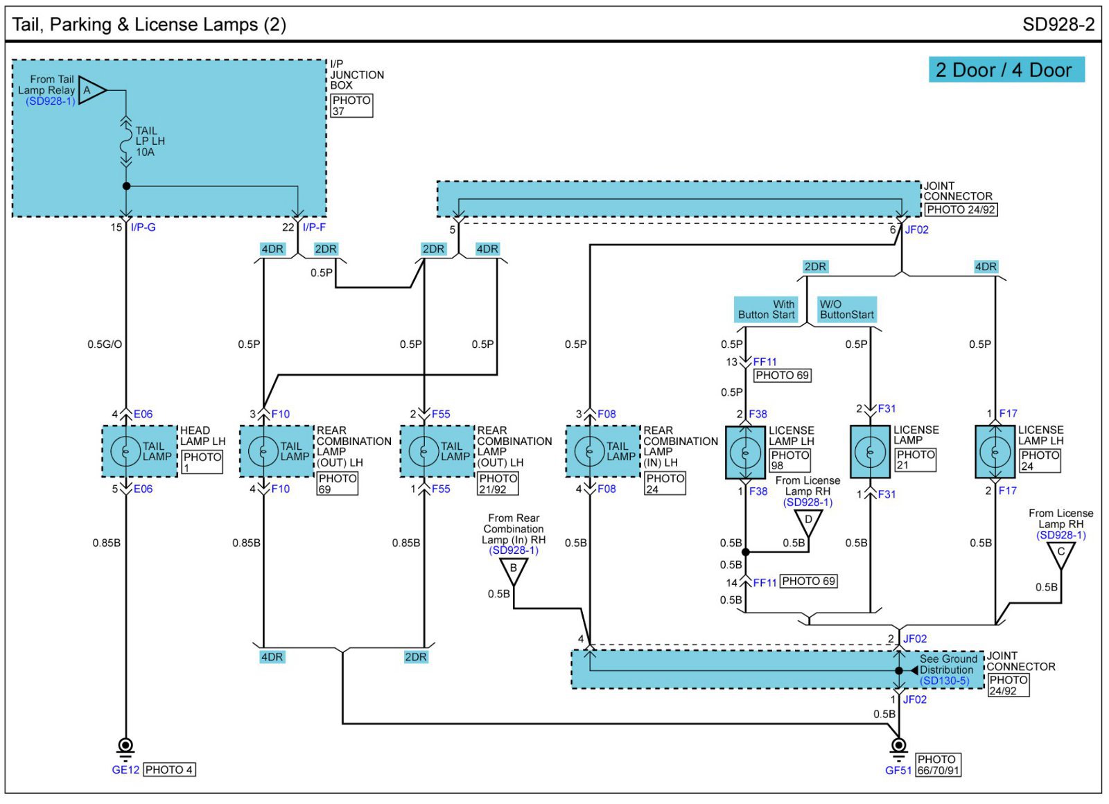
Task: Open PHOTO 37 for I/P Junction Box
Action: (351, 105)
